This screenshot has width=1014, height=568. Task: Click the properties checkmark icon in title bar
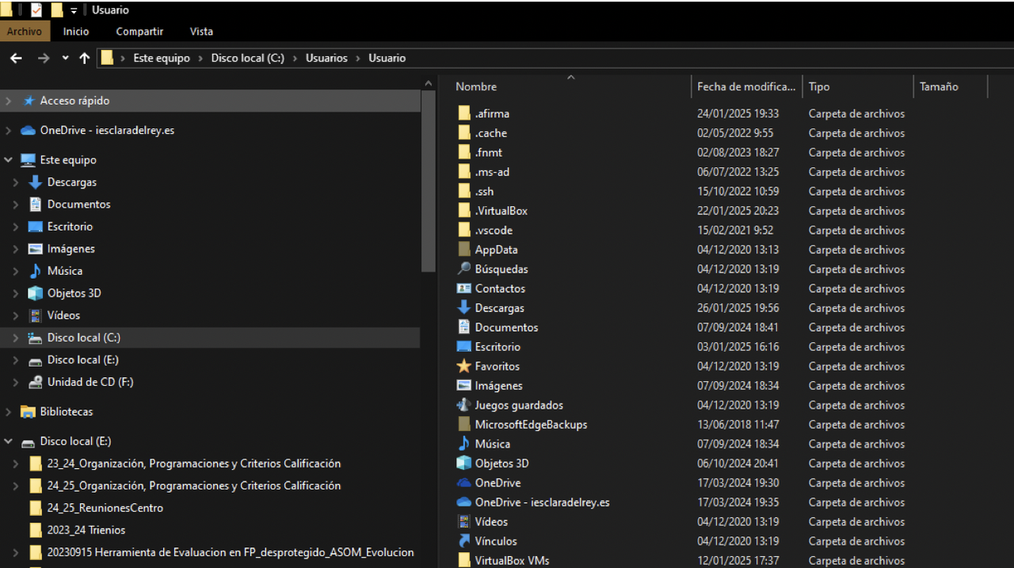click(36, 10)
